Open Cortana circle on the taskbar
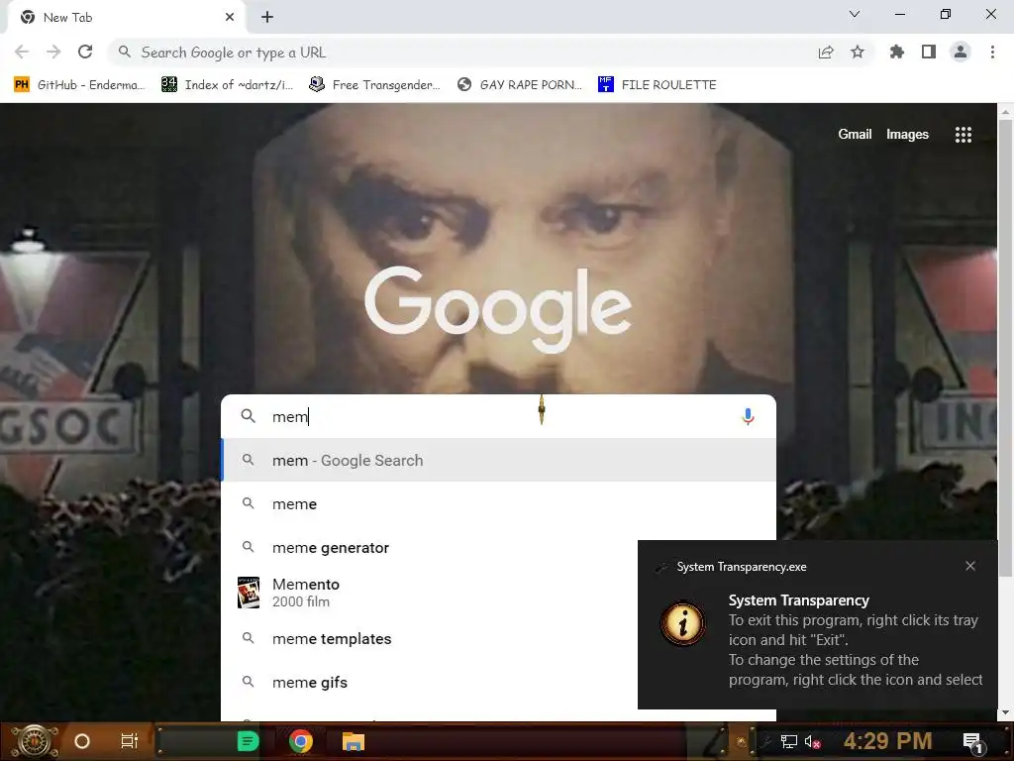The width and height of the screenshot is (1014, 761). (82, 741)
